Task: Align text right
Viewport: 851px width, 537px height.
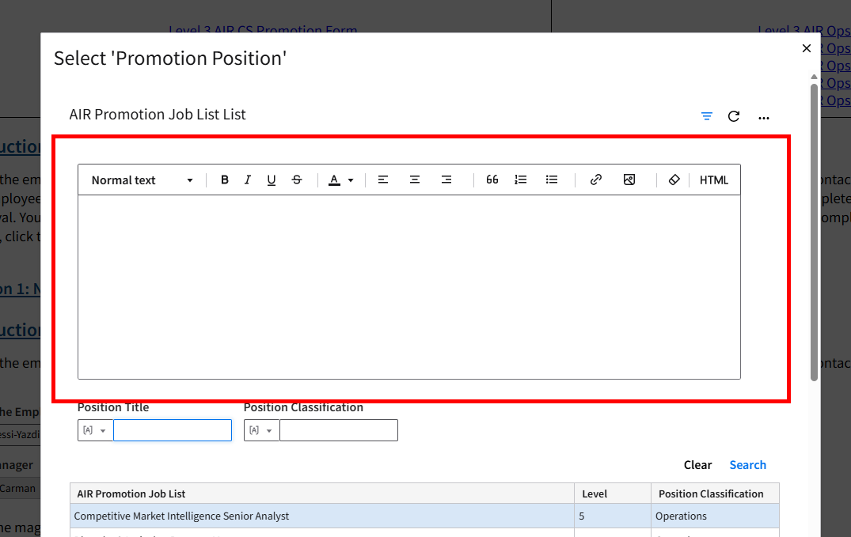Action: (x=446, y=180)
